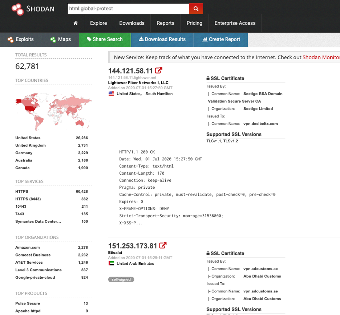Click the Download Results button label
Viewport: 340px width, 315px height.
(165, 39)
